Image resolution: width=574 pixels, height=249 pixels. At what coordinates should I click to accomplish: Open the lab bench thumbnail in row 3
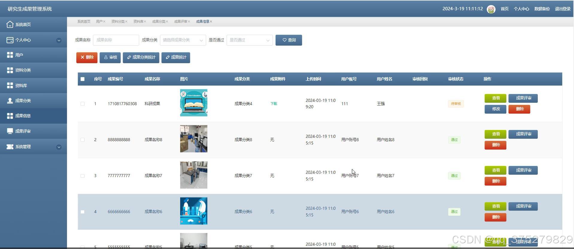[194, 175]
